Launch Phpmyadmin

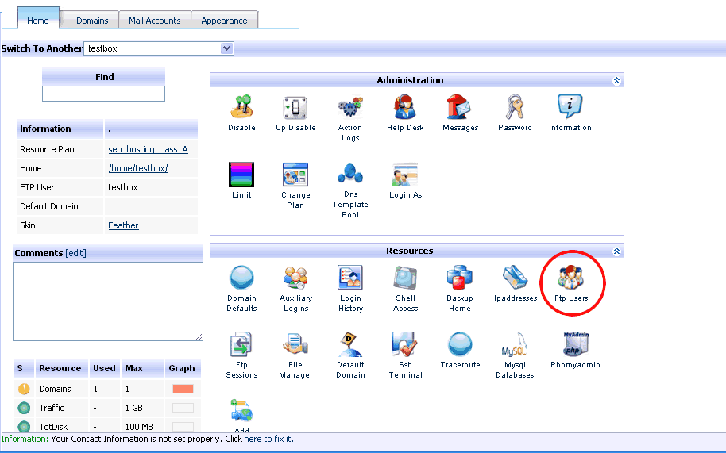pyautogui.click(x=576, y=344)
